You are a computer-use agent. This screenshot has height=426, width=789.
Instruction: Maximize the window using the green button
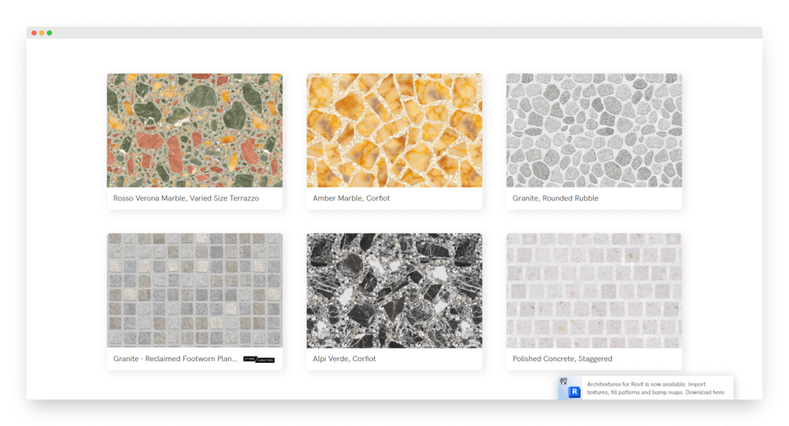(50, 33)
